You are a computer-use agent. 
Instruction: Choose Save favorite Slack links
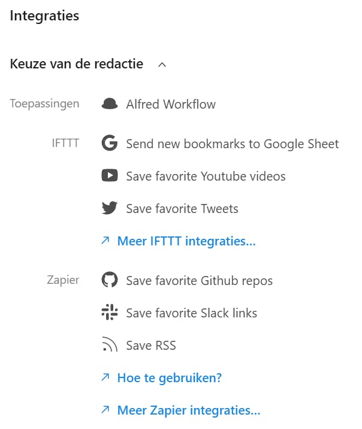pos(191,313)
